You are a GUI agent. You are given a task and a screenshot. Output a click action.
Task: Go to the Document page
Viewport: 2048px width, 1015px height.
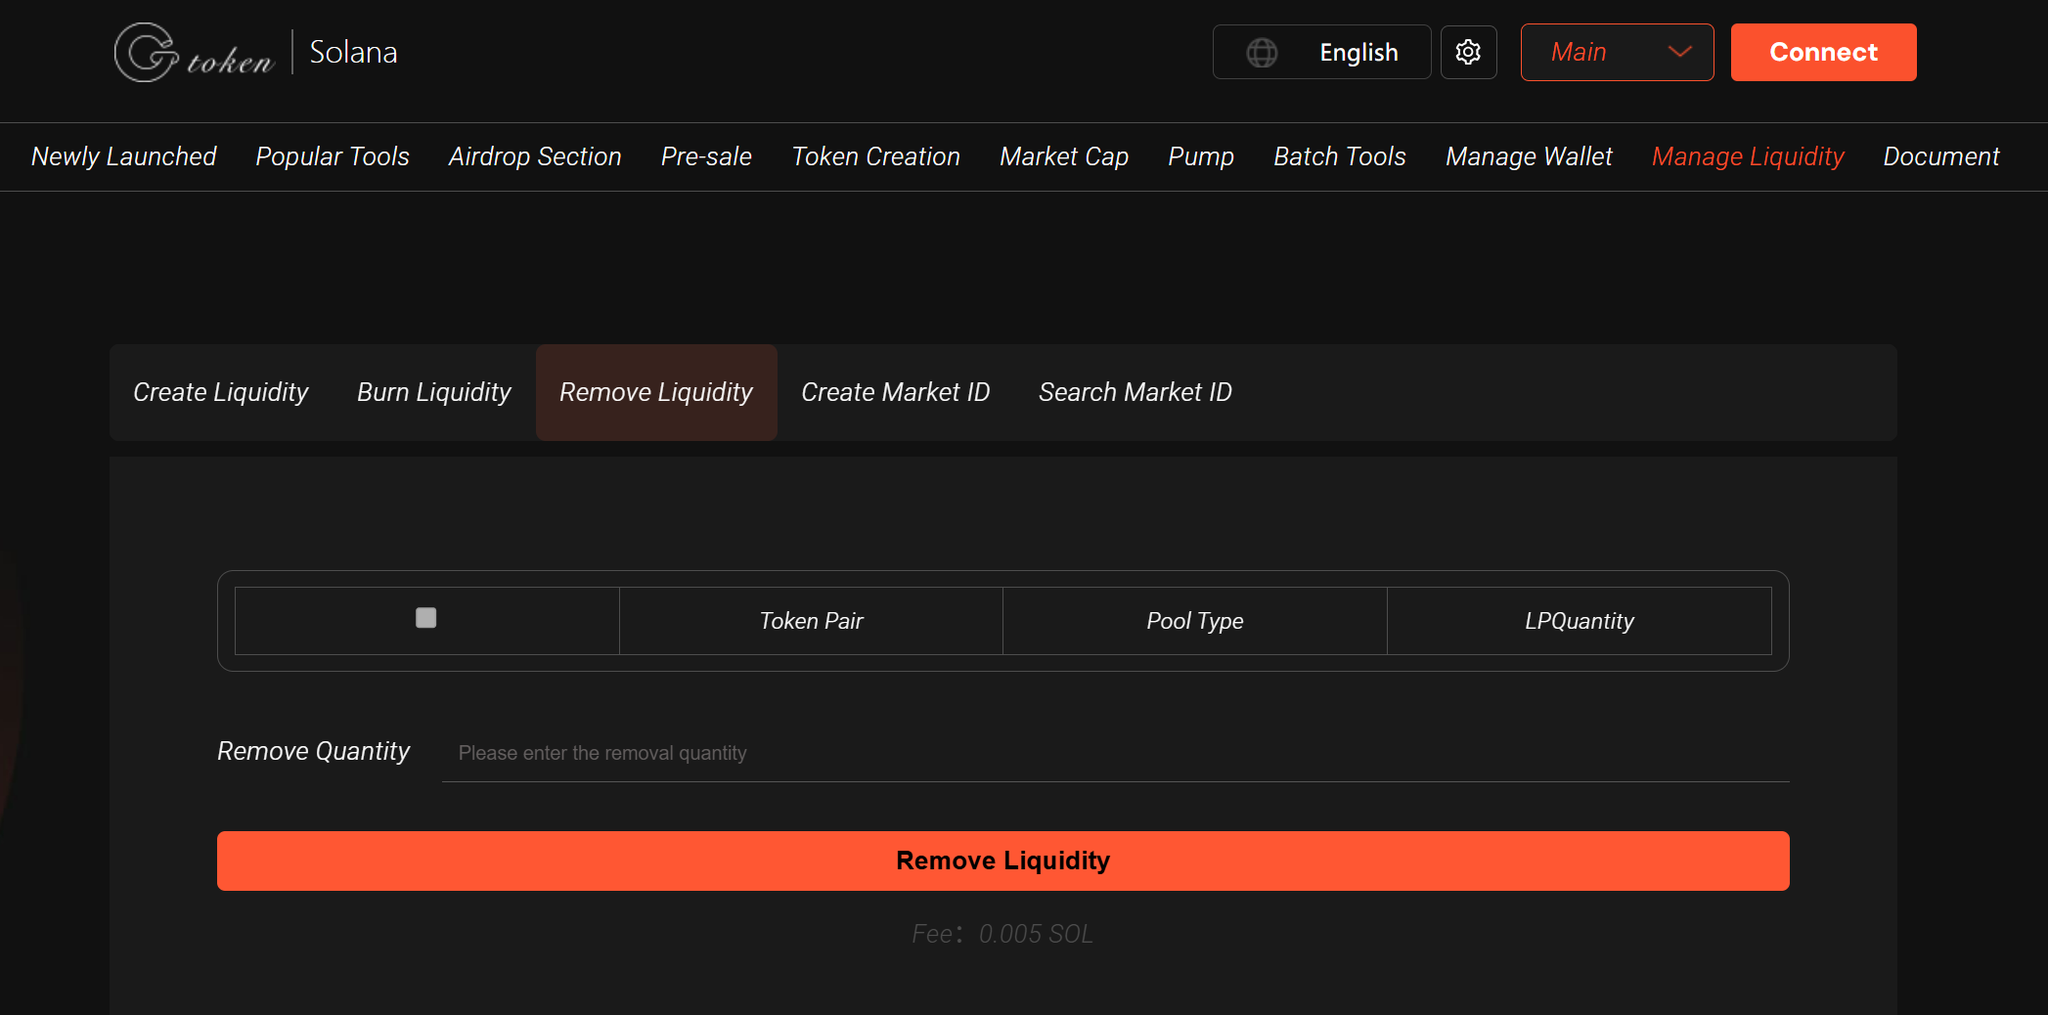[1941, 156]
